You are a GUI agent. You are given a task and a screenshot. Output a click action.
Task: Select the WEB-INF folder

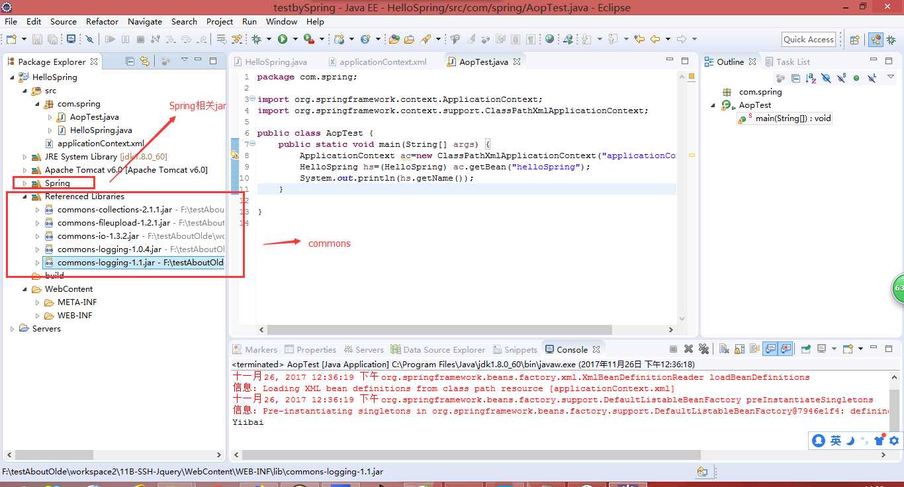[x=75, y=316]
